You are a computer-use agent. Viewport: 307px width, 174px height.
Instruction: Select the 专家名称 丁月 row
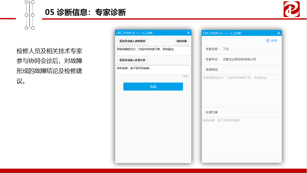coord(241,49)
